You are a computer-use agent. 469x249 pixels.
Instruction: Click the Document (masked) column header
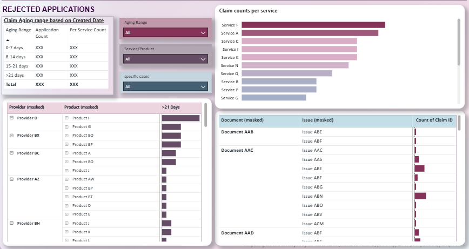tap(242, 120)
